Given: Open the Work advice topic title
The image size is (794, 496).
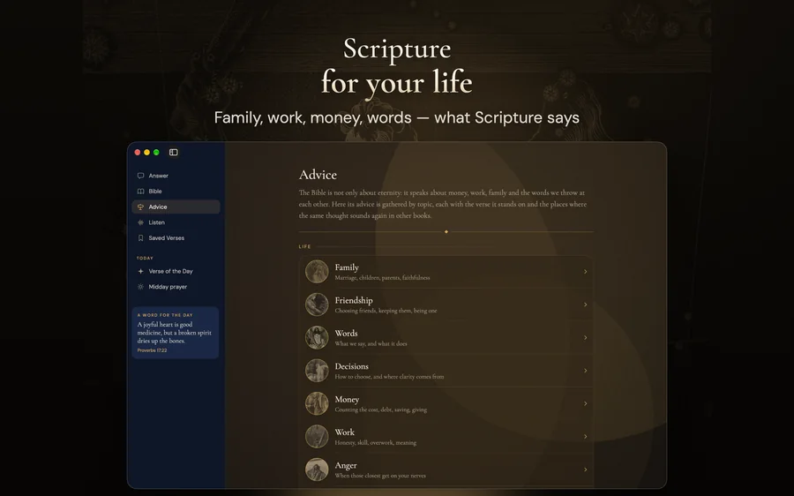Looking at the screenshot, I should point(344,432).
